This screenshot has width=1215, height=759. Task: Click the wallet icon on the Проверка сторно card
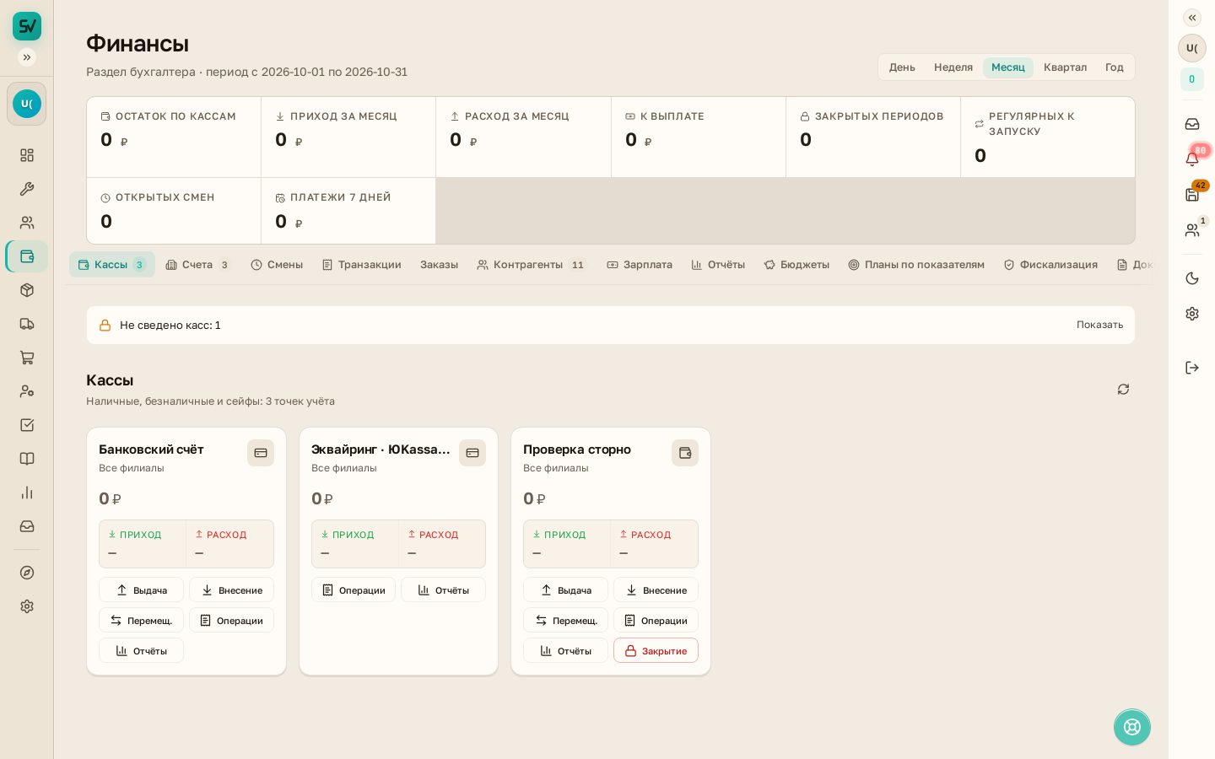click(x=685, y=453)
